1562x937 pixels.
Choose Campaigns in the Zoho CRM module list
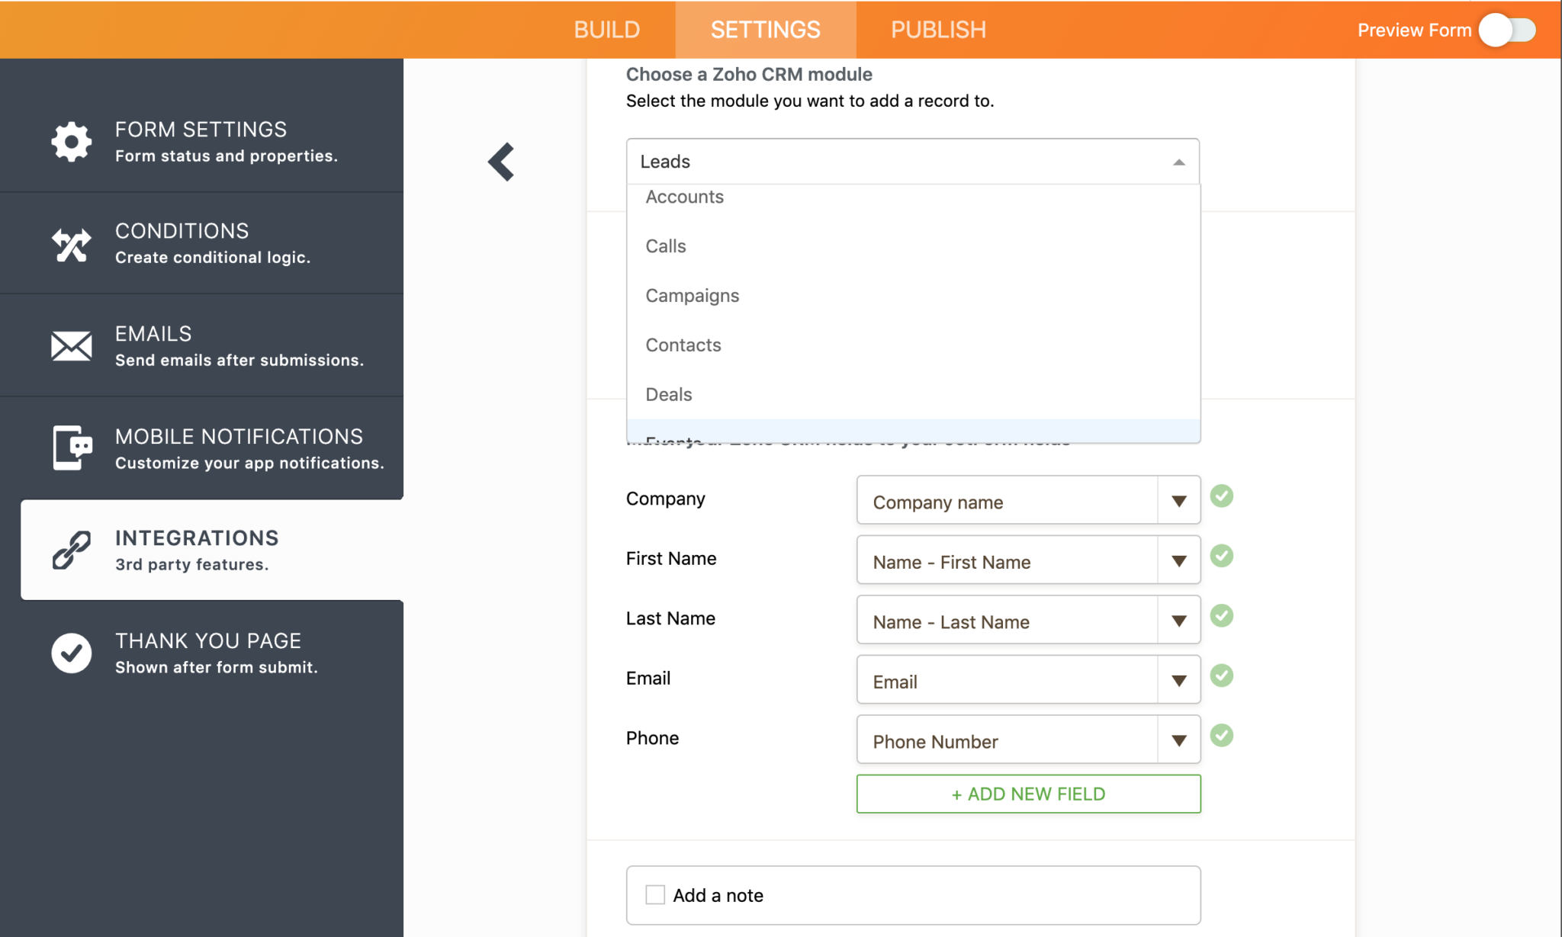(692, 295)
